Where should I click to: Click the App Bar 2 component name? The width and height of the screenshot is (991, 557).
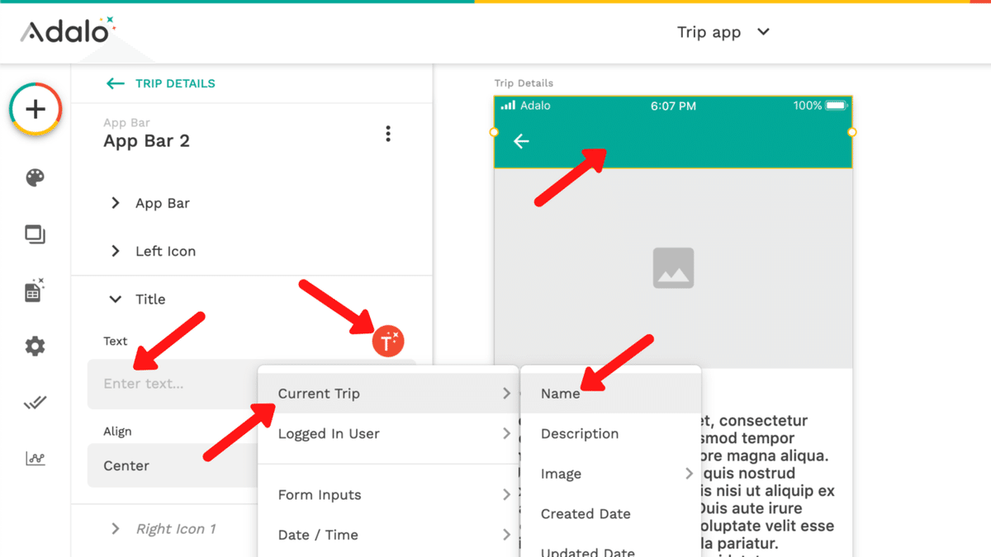pyautogui.click(x=146, y=141)
